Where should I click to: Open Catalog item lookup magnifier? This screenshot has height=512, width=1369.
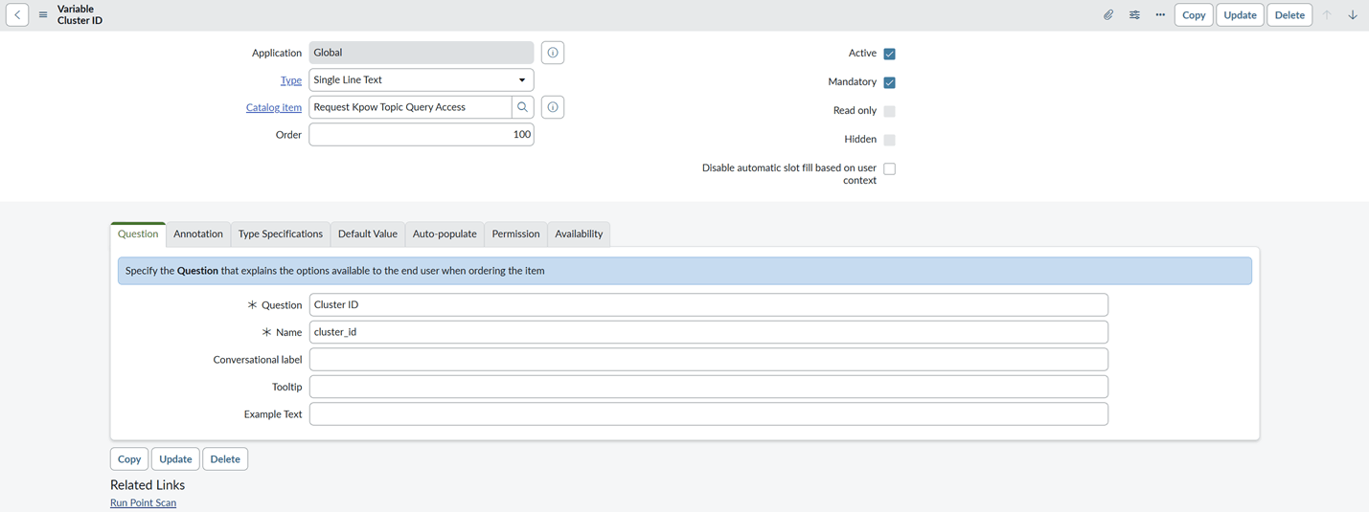click(x=523, y=107)
